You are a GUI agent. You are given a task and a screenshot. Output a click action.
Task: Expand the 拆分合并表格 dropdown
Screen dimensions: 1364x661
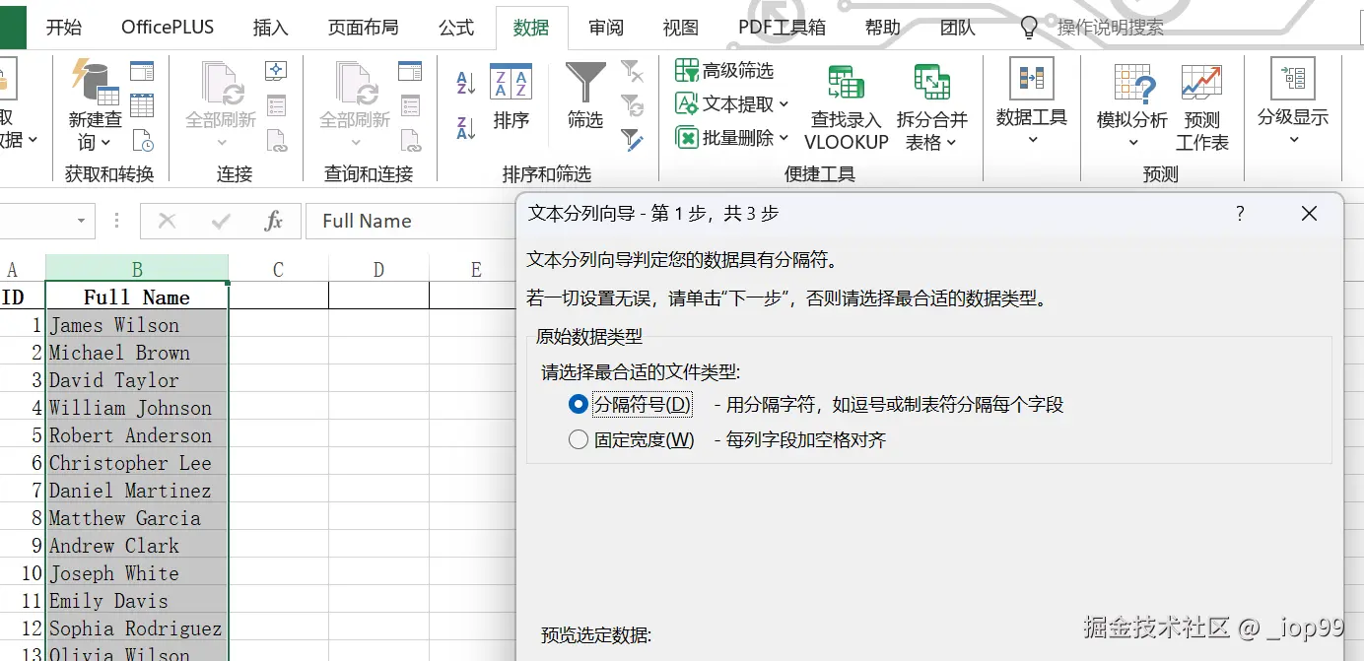tap(952, 143)
